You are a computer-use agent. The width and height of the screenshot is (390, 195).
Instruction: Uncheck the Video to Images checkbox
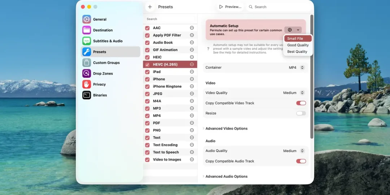[x=147, y=160]
